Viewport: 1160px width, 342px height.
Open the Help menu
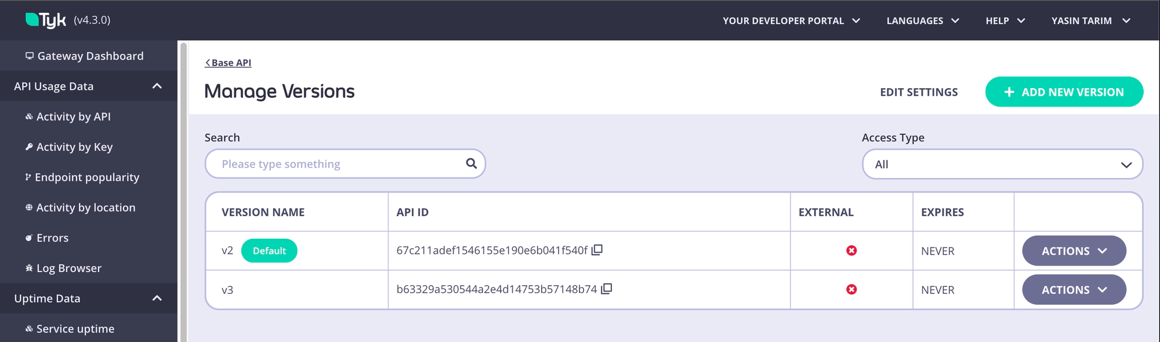point(1005,20)
